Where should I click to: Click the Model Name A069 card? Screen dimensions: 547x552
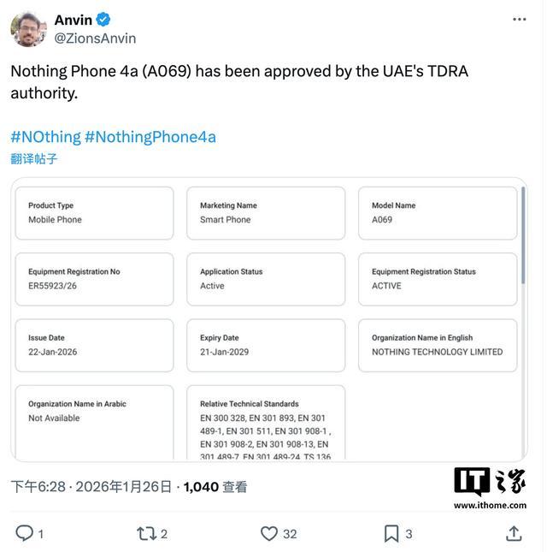pos(438,213)
